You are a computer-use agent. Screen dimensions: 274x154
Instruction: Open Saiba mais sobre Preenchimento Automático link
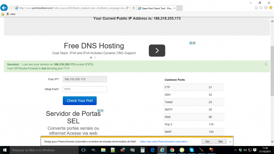164,142
